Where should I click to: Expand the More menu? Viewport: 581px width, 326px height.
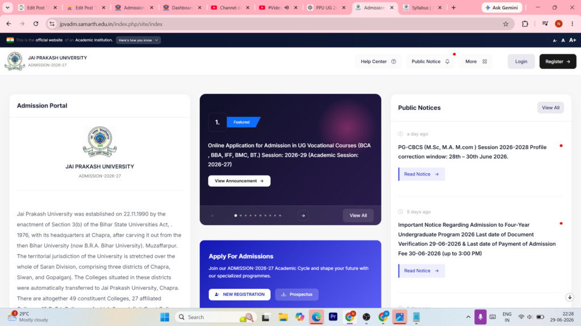tap(476, 61)
